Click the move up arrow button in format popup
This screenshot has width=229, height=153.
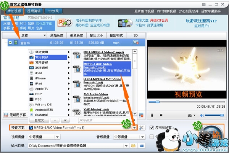click(55, 120)
